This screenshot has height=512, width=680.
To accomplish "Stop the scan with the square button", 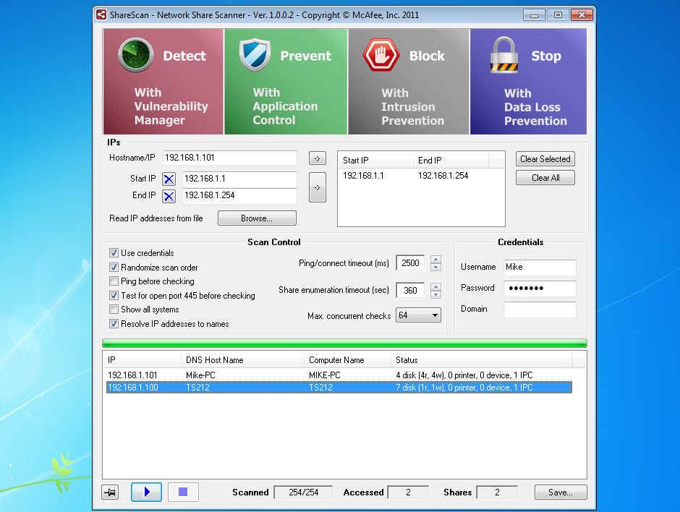I will [x=183, y=492].
